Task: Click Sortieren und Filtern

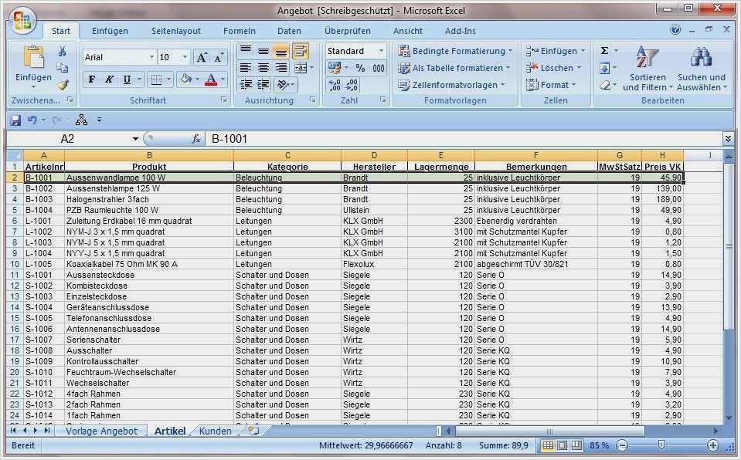Action: point(648,75)
